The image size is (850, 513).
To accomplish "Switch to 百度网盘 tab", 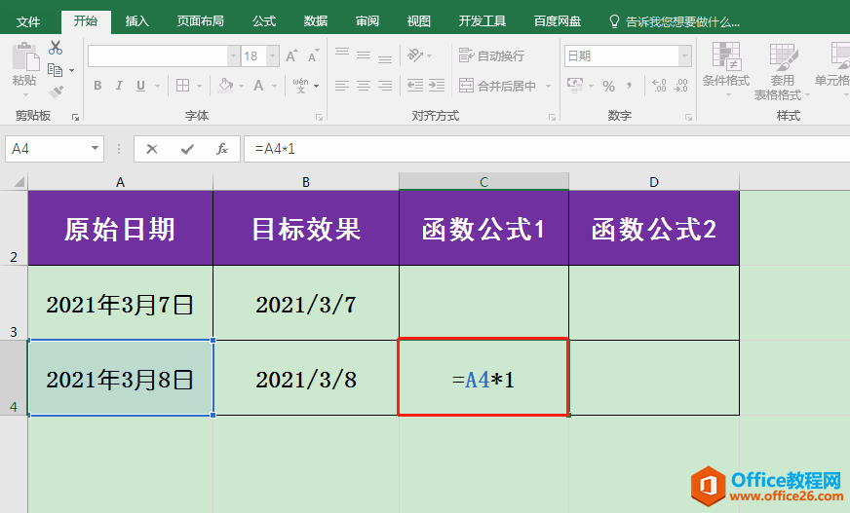I will [x=558, y=21].
